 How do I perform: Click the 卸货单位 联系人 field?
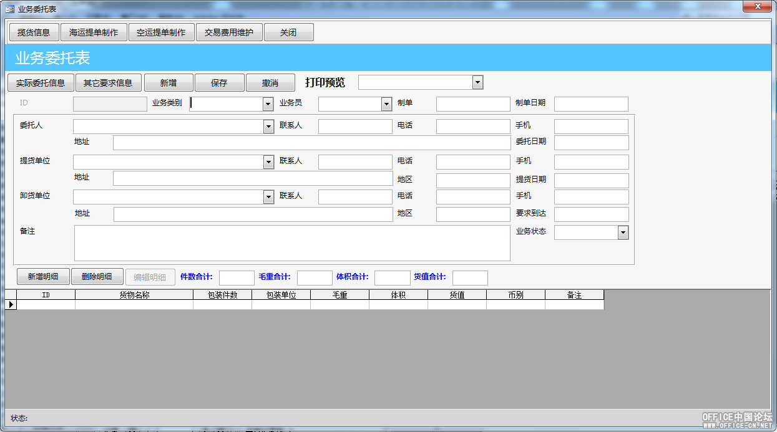point(355,197)
